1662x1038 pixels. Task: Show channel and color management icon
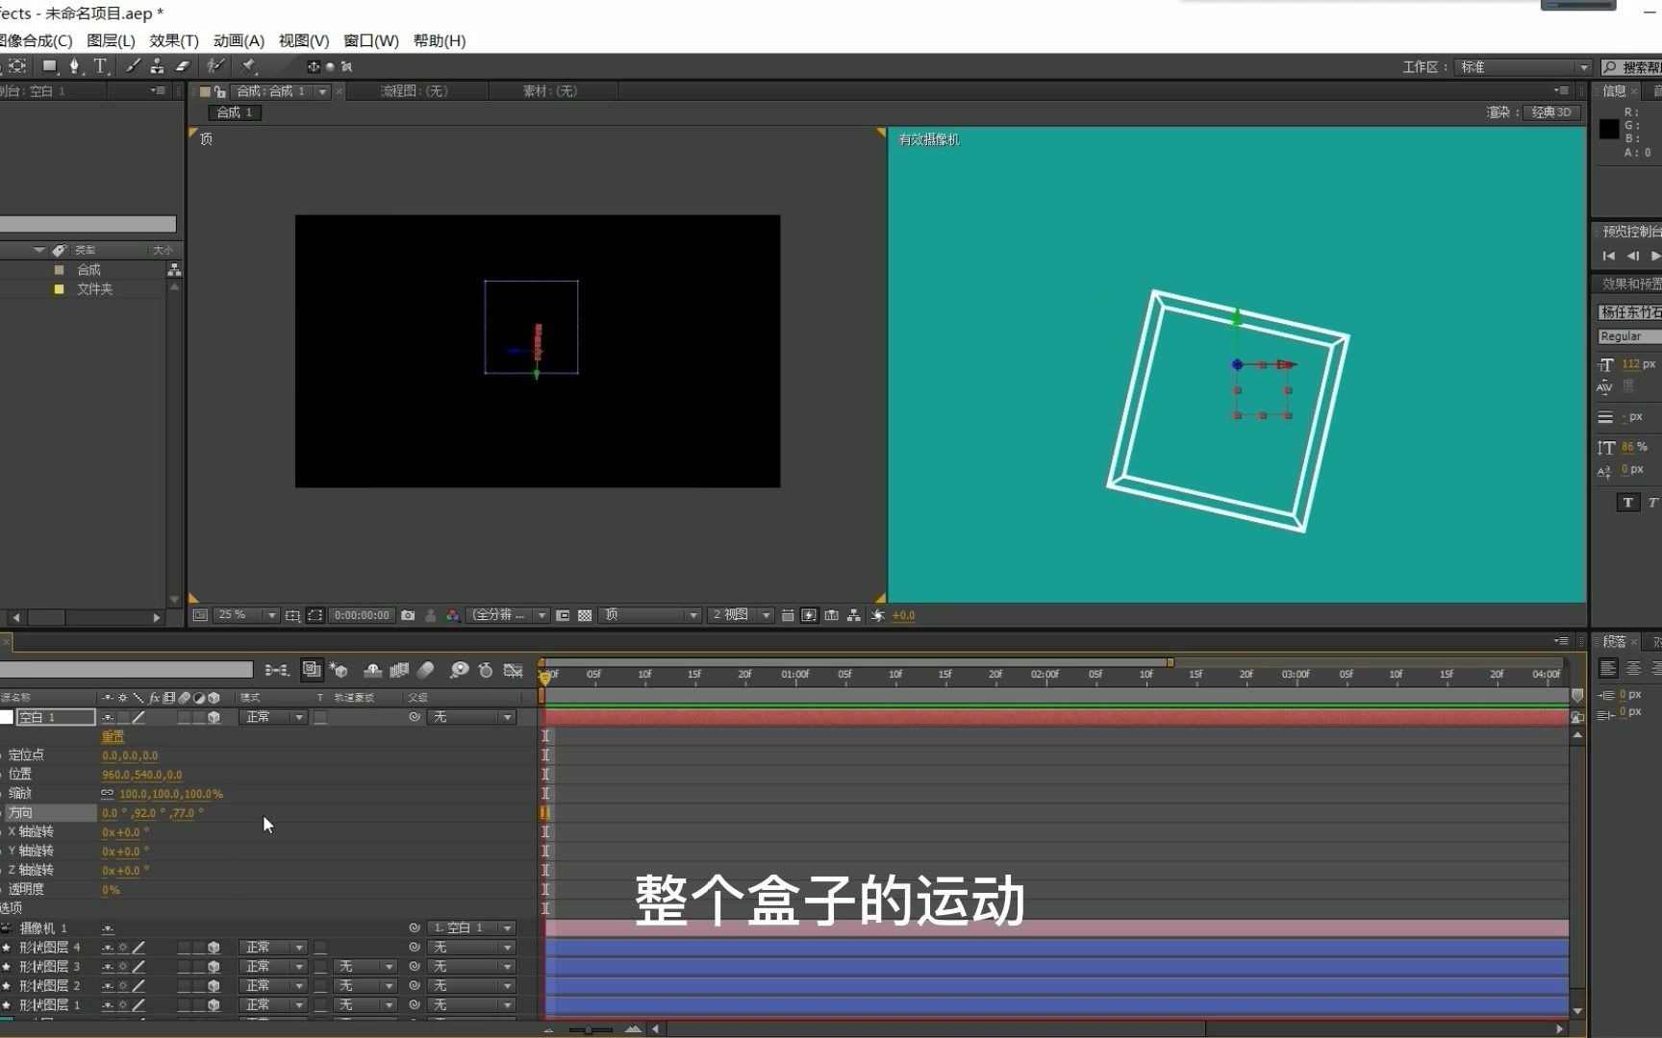(452, 615)
